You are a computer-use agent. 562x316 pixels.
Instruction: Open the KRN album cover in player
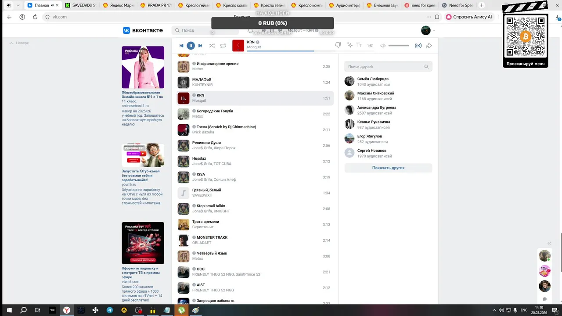point(238,45)
